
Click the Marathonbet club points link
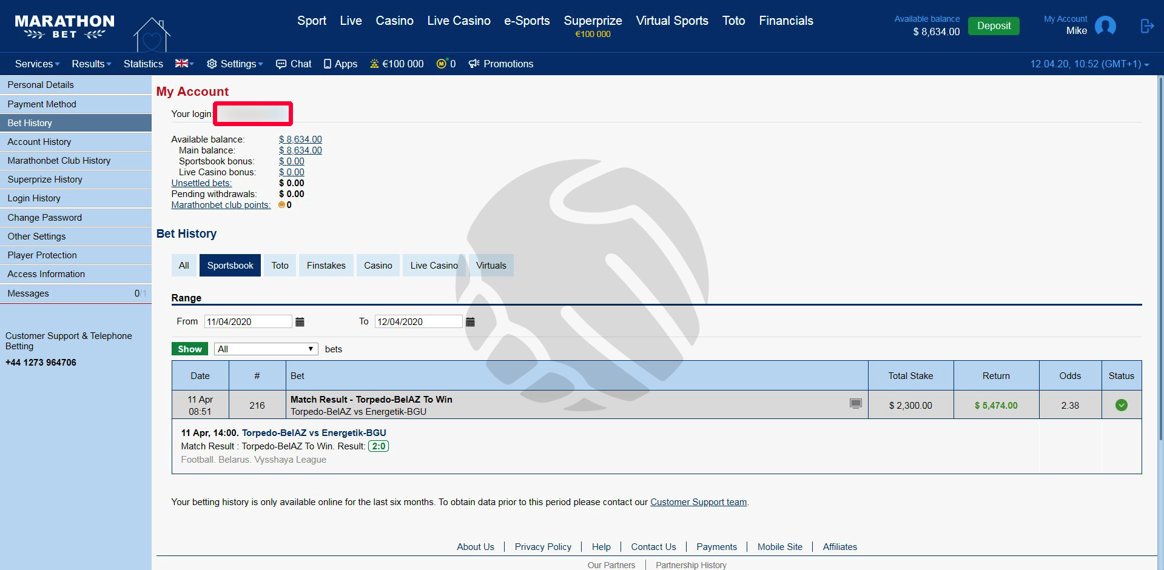[221, 205]
